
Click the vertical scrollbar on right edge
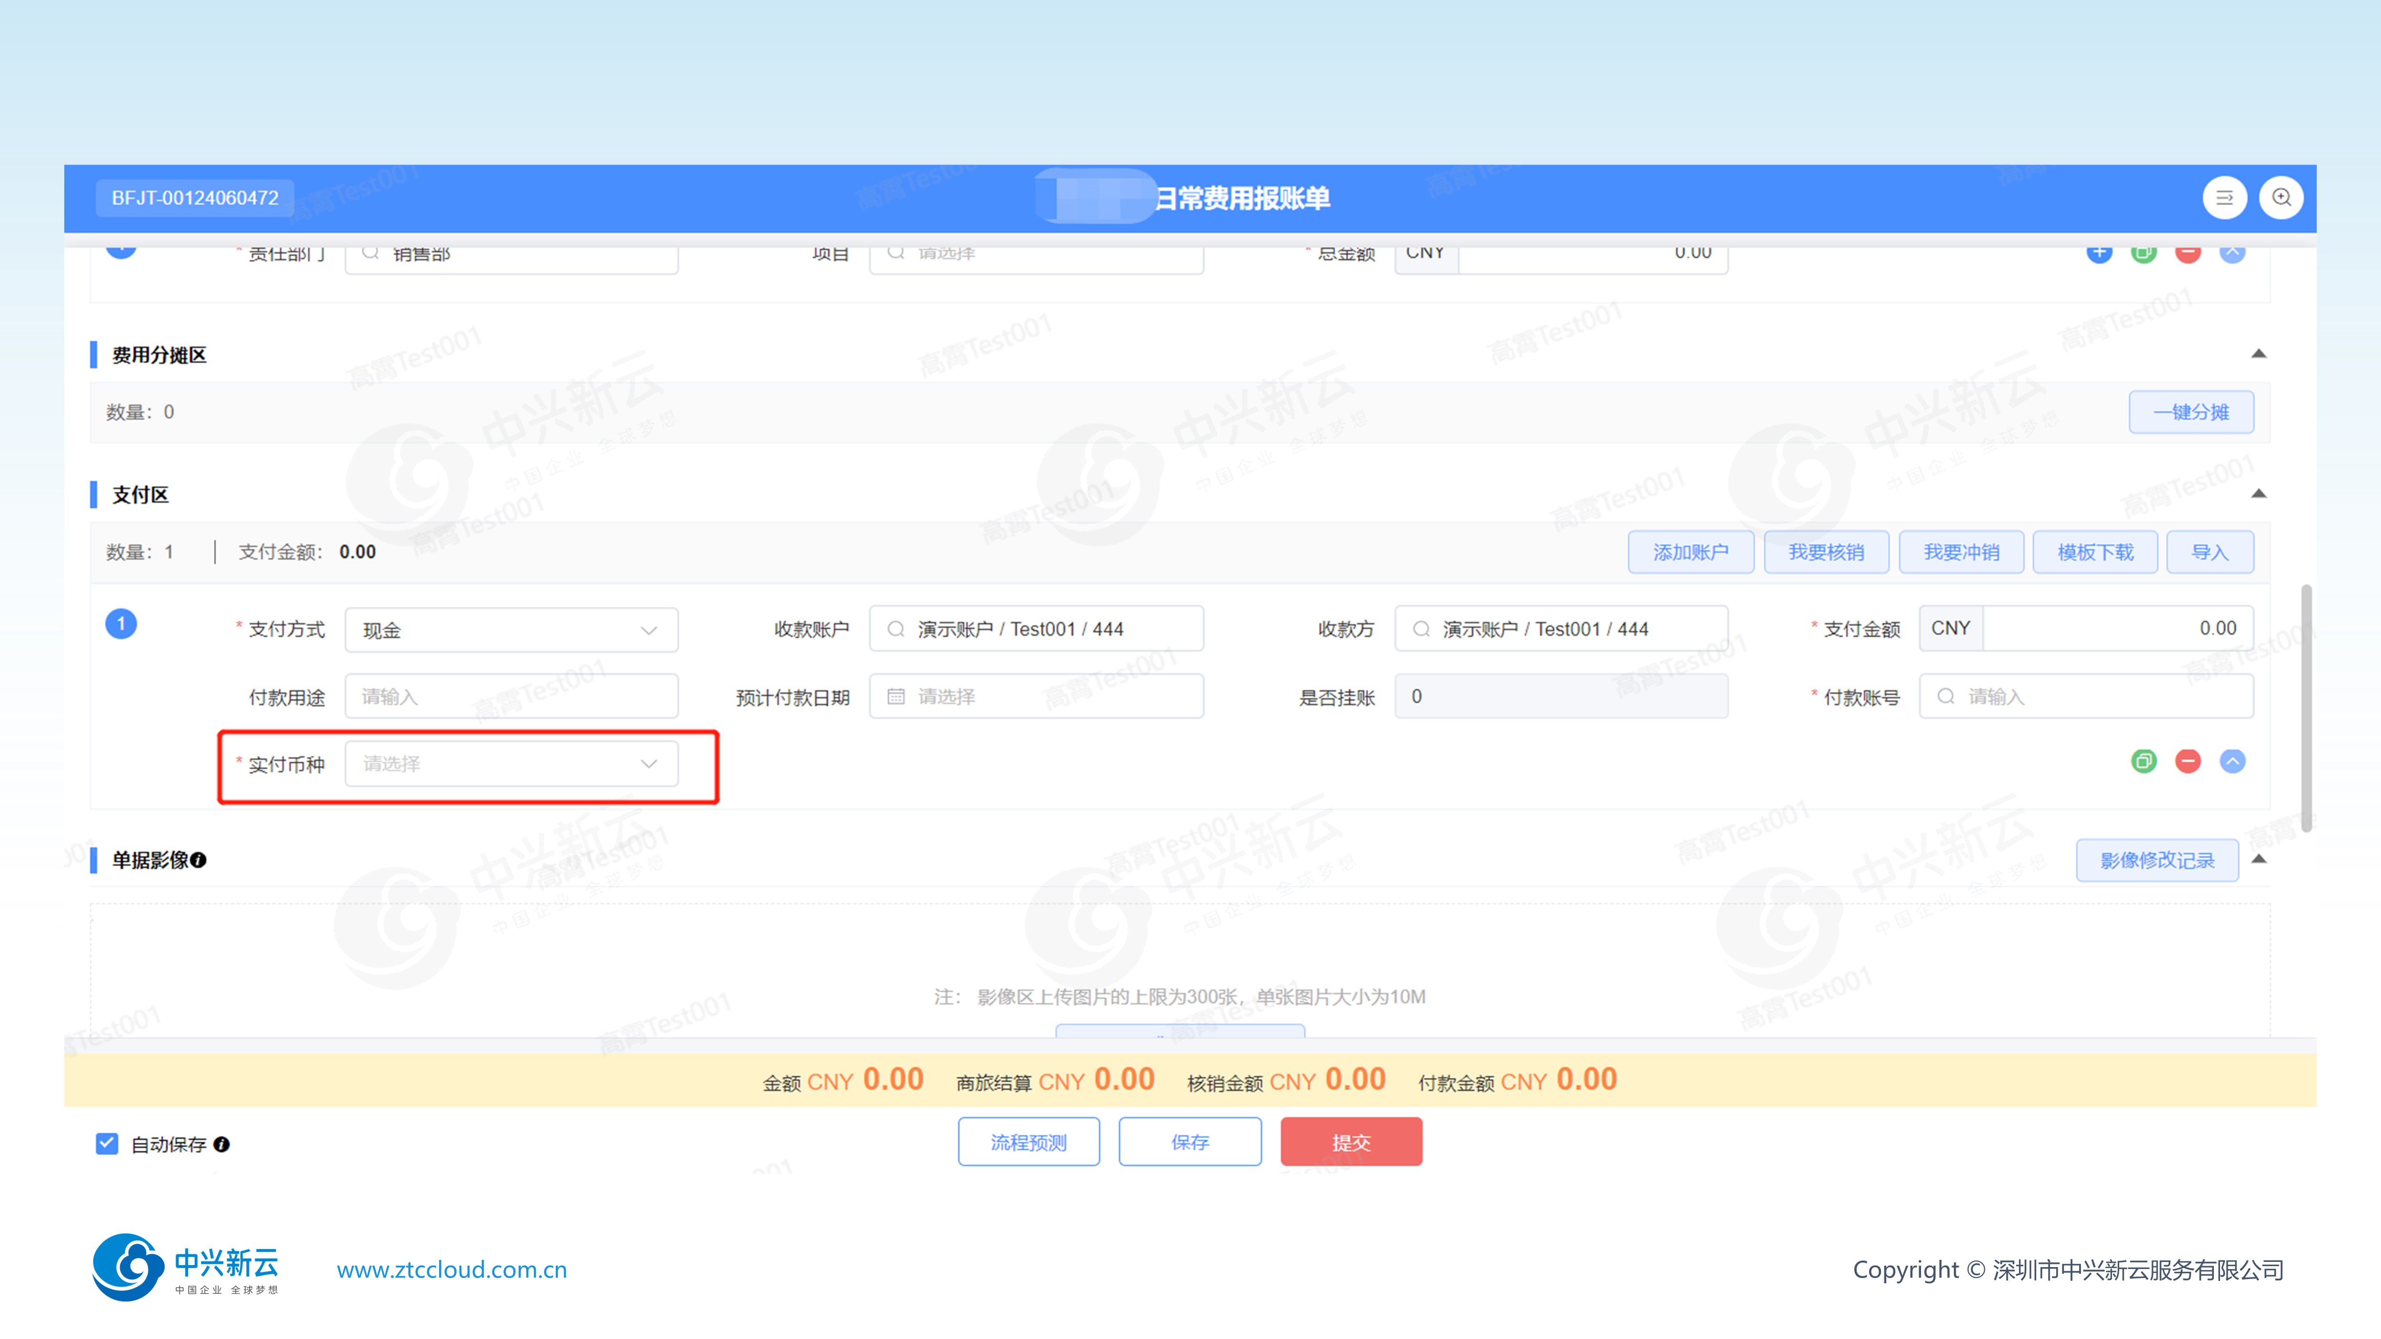coord(2306,707)
